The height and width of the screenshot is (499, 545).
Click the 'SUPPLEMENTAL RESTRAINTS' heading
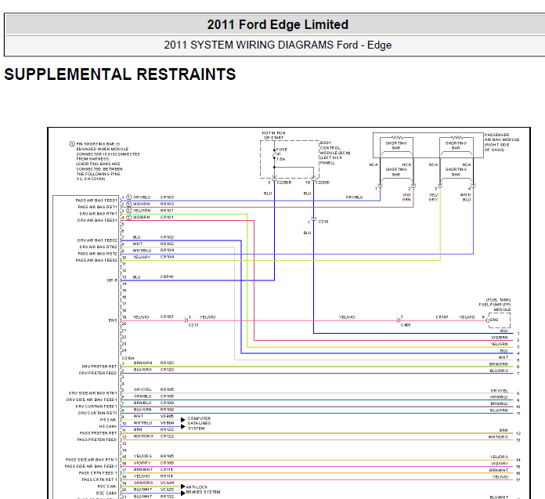(120, 74)
